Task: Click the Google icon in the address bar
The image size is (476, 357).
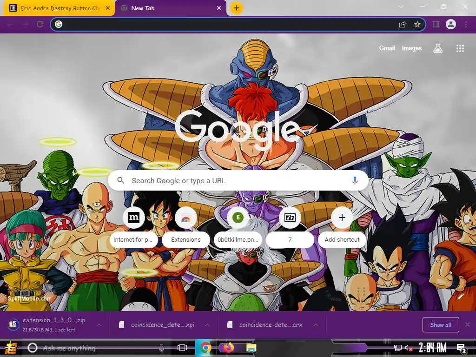Action: point(59,24)
